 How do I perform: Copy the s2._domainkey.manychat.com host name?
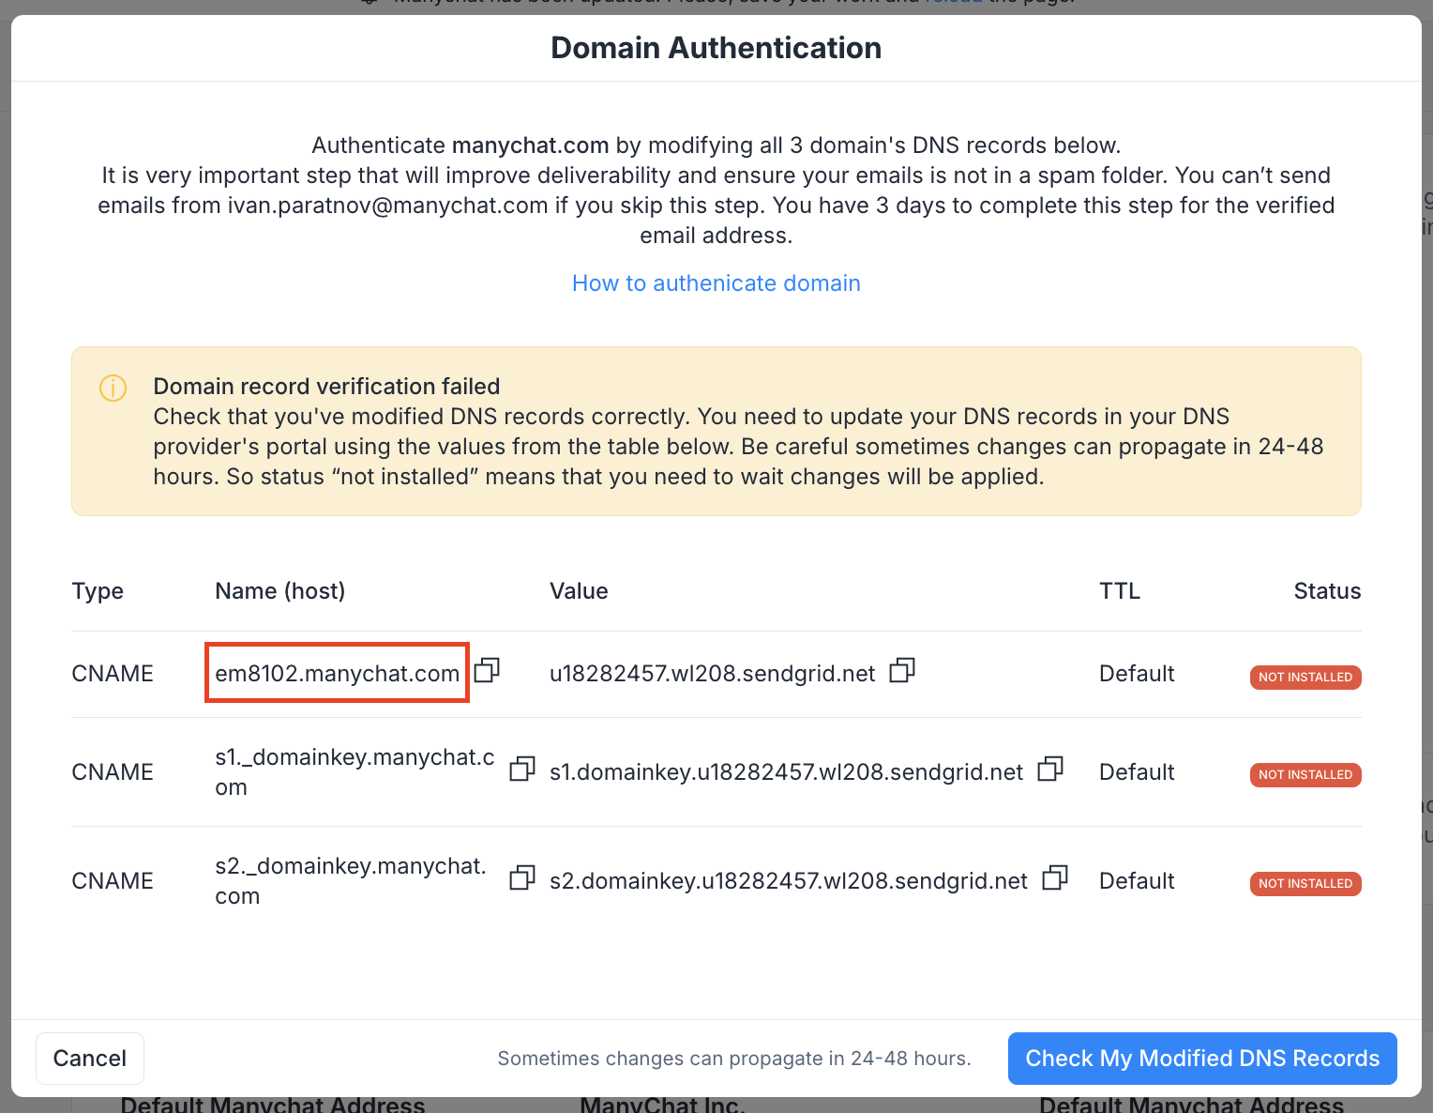tap(522, 877)
